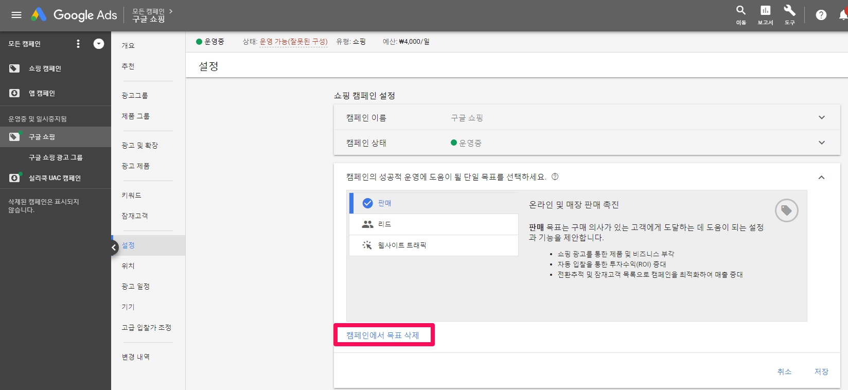Screen dimensions: 848x390
Task: Open 광고그룹 in the page menu
Action: click(134, 96)
